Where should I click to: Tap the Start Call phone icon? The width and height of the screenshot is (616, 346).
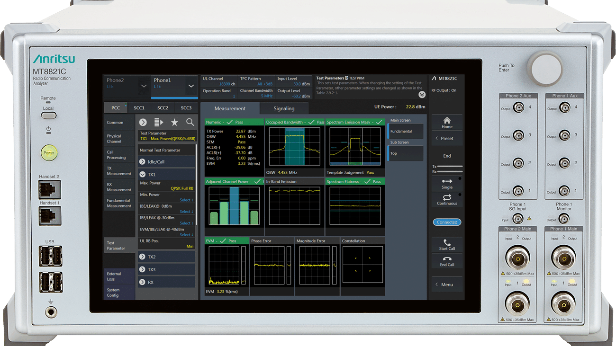(447, 245)
